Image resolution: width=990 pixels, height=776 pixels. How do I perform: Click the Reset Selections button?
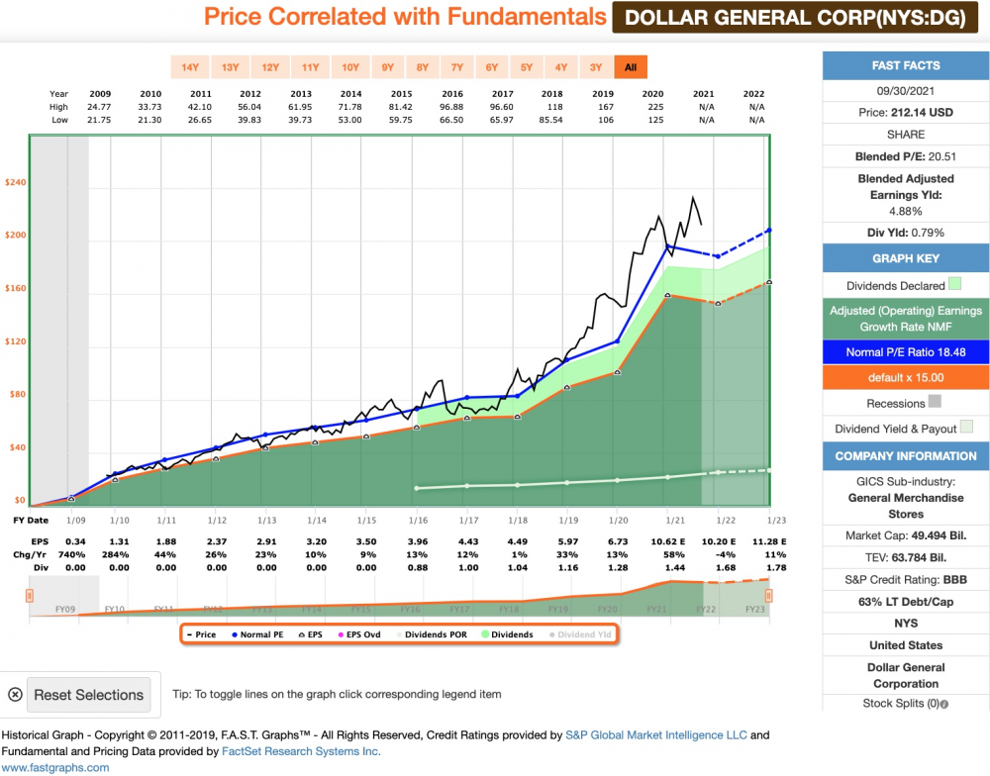click(89, 695)
